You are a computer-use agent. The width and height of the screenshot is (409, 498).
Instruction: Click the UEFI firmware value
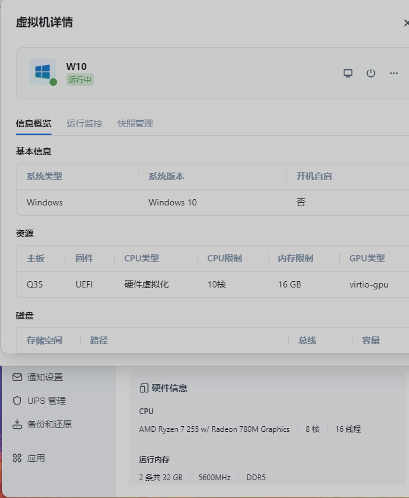pyautogui.click(x=84, y=284)
